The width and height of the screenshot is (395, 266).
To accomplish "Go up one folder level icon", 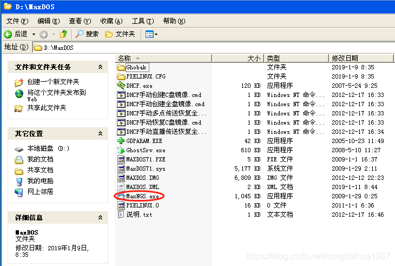I will (x=63, y=34).
